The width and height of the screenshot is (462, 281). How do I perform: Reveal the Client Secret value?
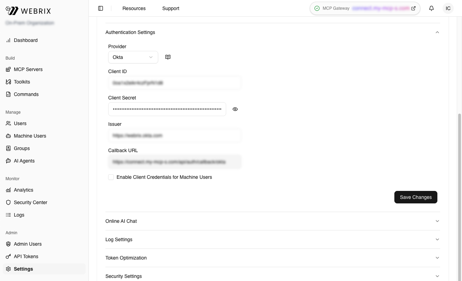pyautogui.click(x=235, y=109)
